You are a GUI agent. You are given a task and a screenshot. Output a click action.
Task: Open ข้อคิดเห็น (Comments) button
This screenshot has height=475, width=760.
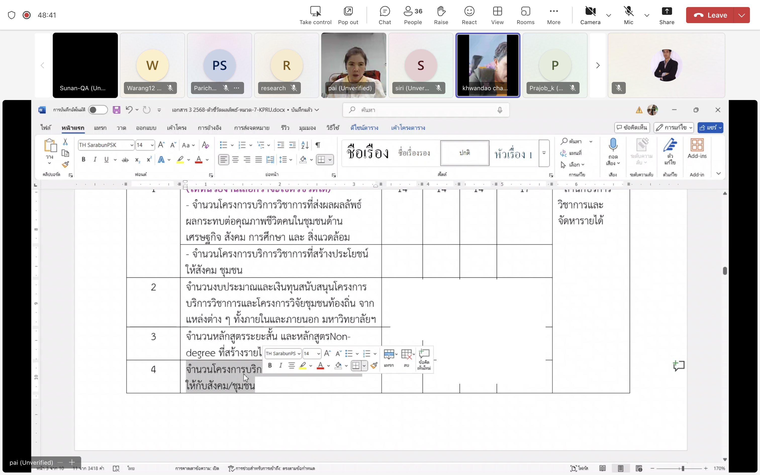(x=632, y=128)
